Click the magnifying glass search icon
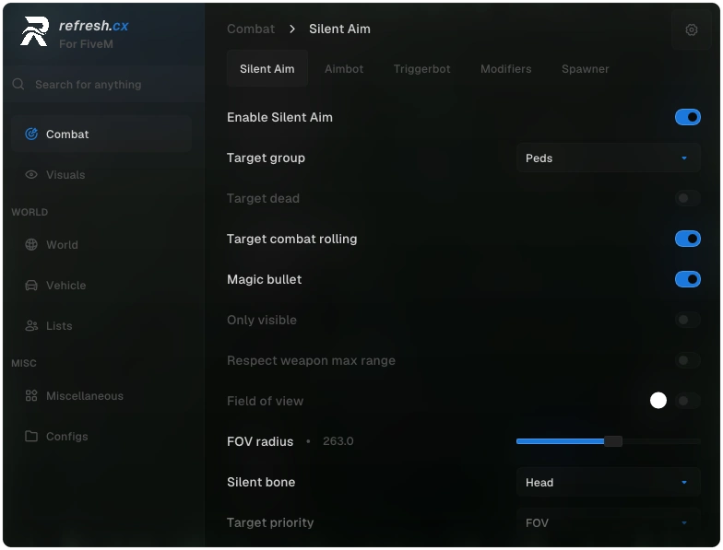The height and width of the screenshot is (550, 723). (18, 84)
